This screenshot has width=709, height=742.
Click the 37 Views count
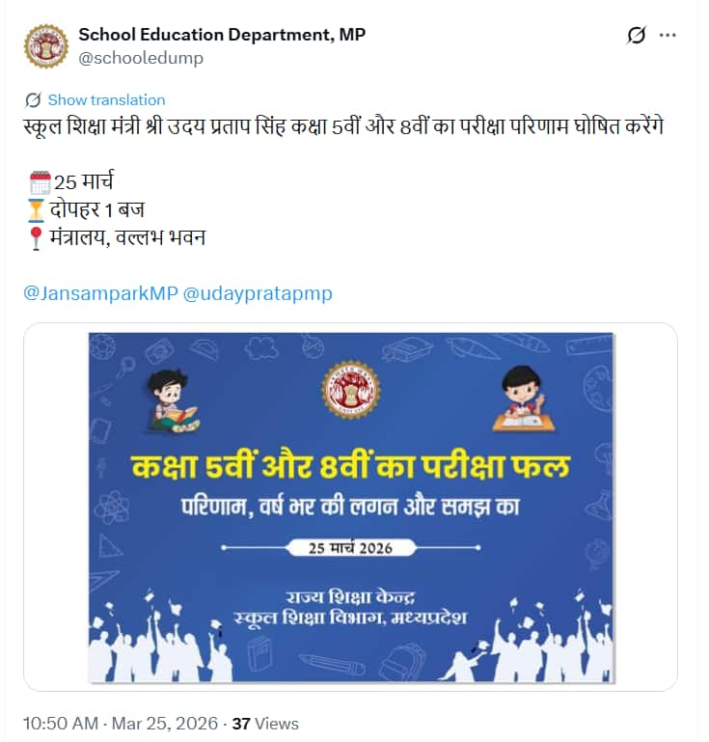[265, 723]
